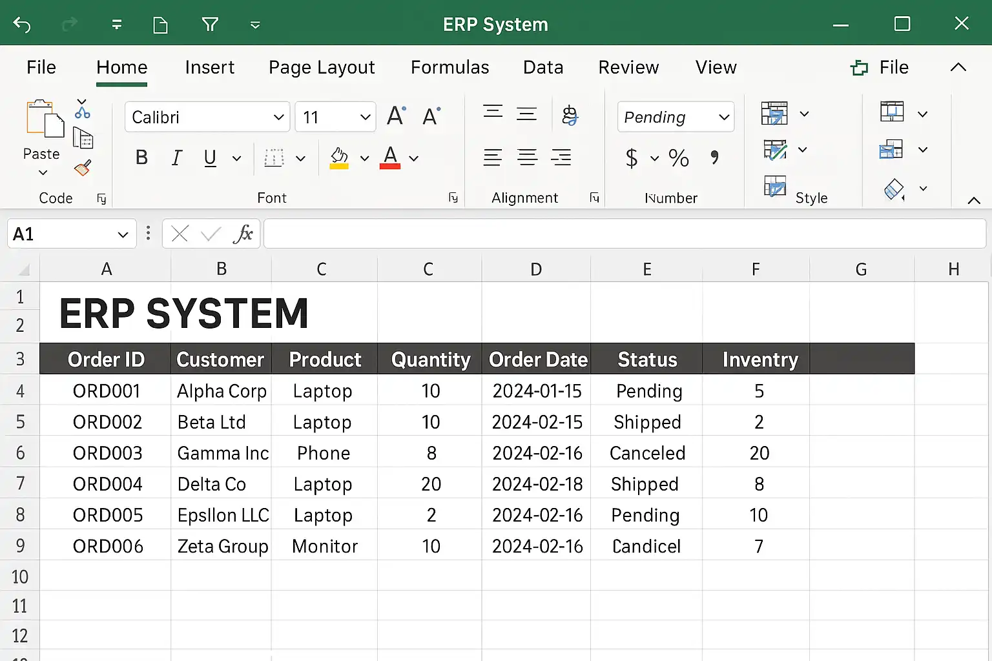Viewport: 992px width, 661px height.
Task: Click the Percent Style icon
Action: pyautogui.click(x=678, y=158)
